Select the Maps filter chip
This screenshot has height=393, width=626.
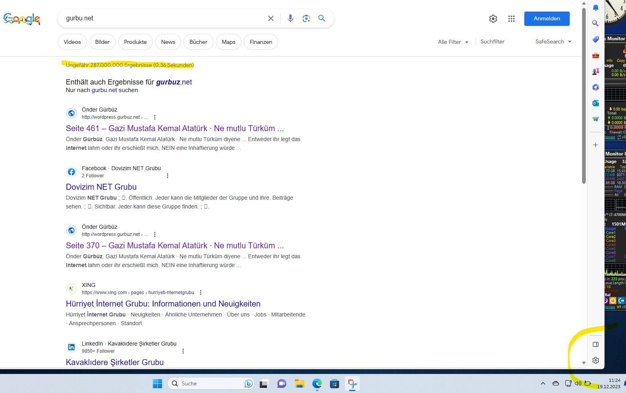(x=229, y=42)
